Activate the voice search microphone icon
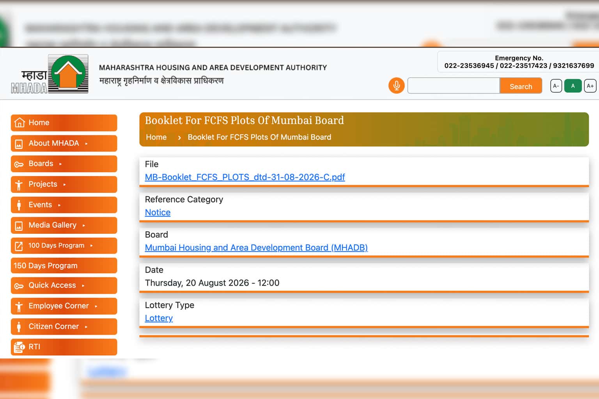Viewport: 599px width, 399px height. coord(396,85)
